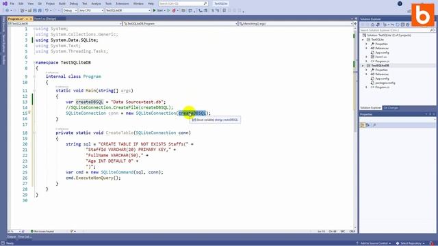This screenshot has width=438, height=246.
Task: Click the Undo toolbar icon
Action: coord(47,10)
